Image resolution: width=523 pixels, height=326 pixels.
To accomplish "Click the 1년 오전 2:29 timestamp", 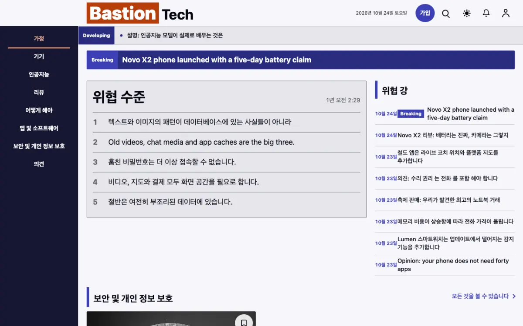I will point(343,100).
